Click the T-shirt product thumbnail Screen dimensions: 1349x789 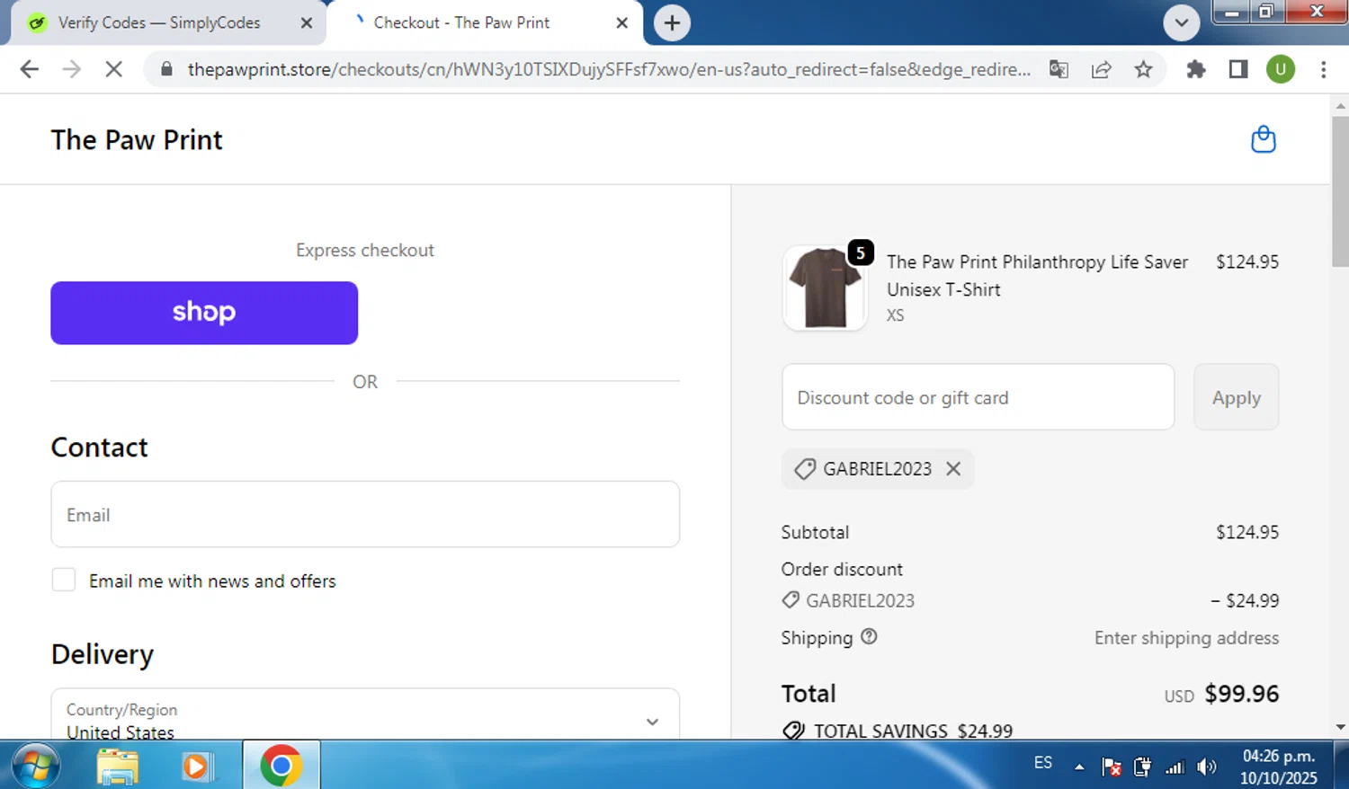tap(825, 288)
